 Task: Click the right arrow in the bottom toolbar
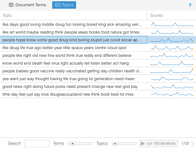(x=193, y=143)
